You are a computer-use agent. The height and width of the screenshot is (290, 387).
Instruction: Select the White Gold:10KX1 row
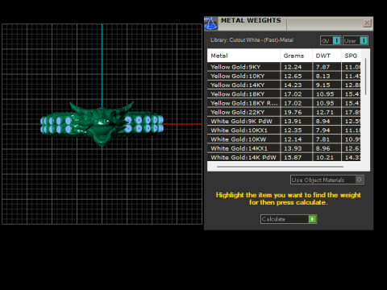point(284,130)
